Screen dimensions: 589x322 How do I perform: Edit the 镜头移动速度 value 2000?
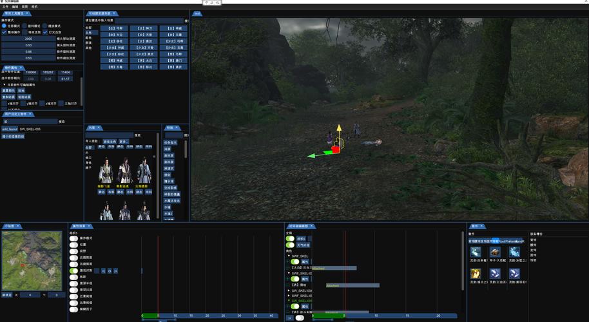[28, 39]
